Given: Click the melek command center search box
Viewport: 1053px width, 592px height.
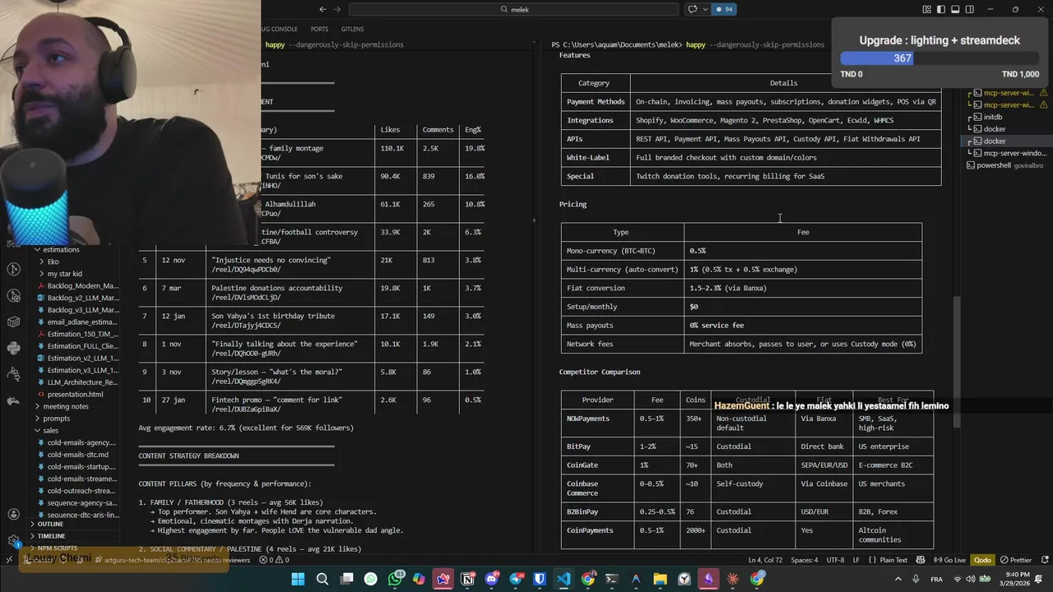Looking at the screenshot, I should pos(514,9).
